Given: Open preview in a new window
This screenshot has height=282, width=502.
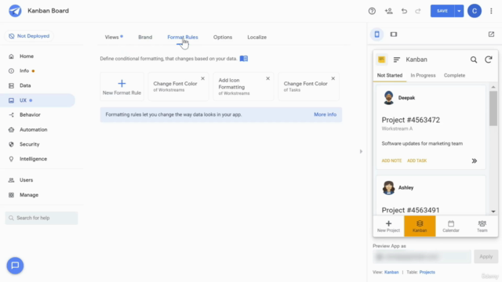Looking at the screenshot, I should pos(491,34).
